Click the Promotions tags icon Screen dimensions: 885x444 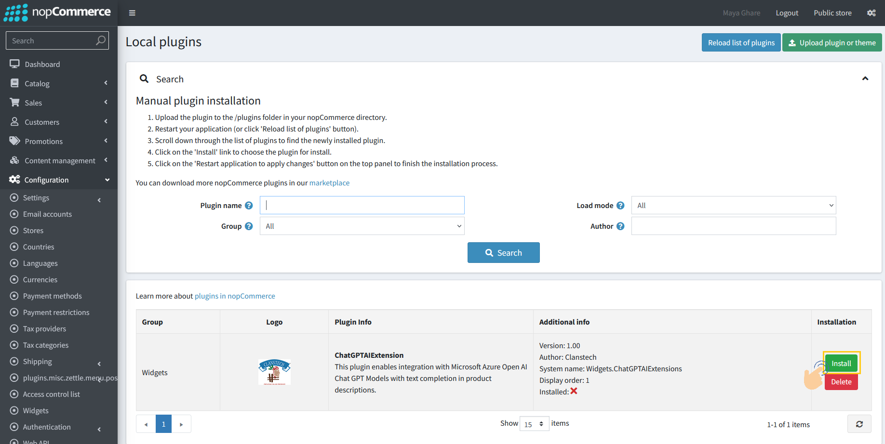click(14, 141)
